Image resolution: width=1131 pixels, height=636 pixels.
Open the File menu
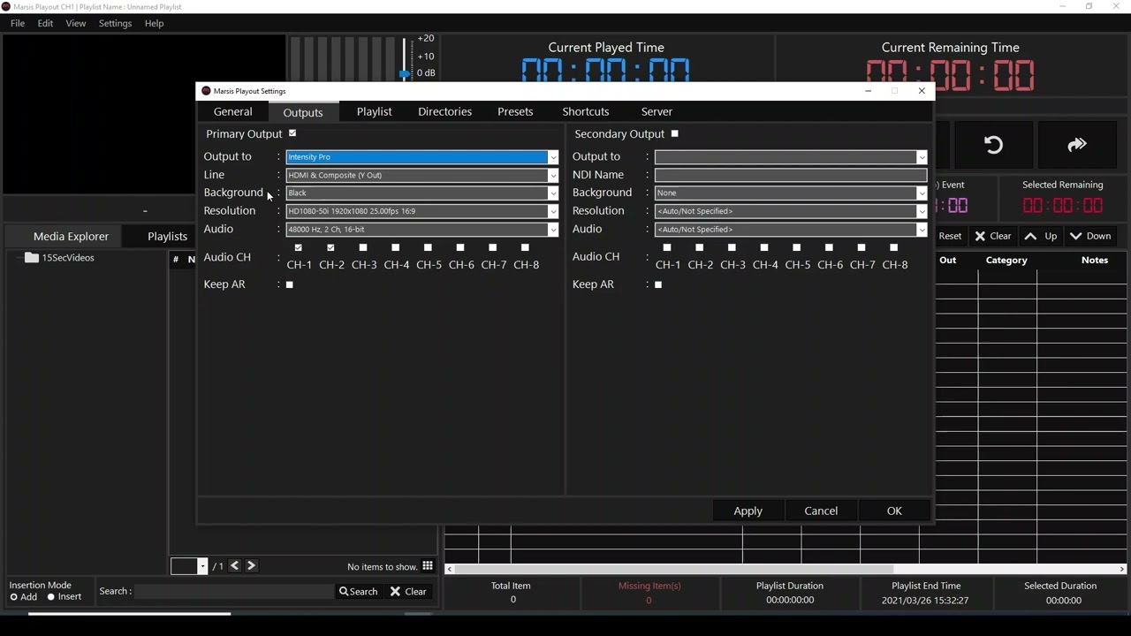(x=18, y=24)
